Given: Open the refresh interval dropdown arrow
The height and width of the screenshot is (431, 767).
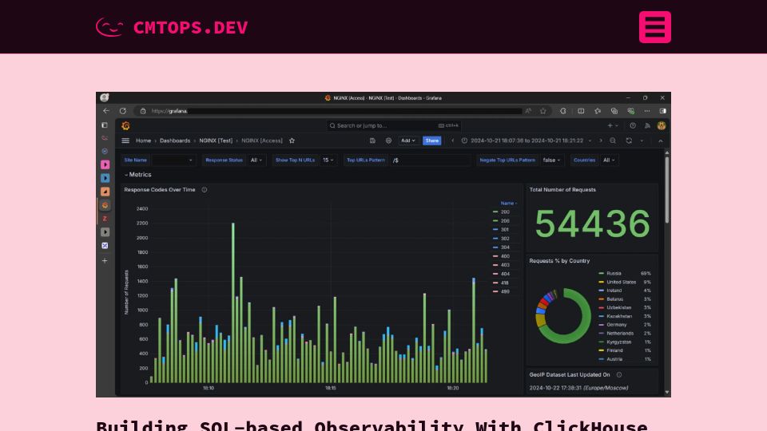Looking at the screenshot, I should coord(642,140).
